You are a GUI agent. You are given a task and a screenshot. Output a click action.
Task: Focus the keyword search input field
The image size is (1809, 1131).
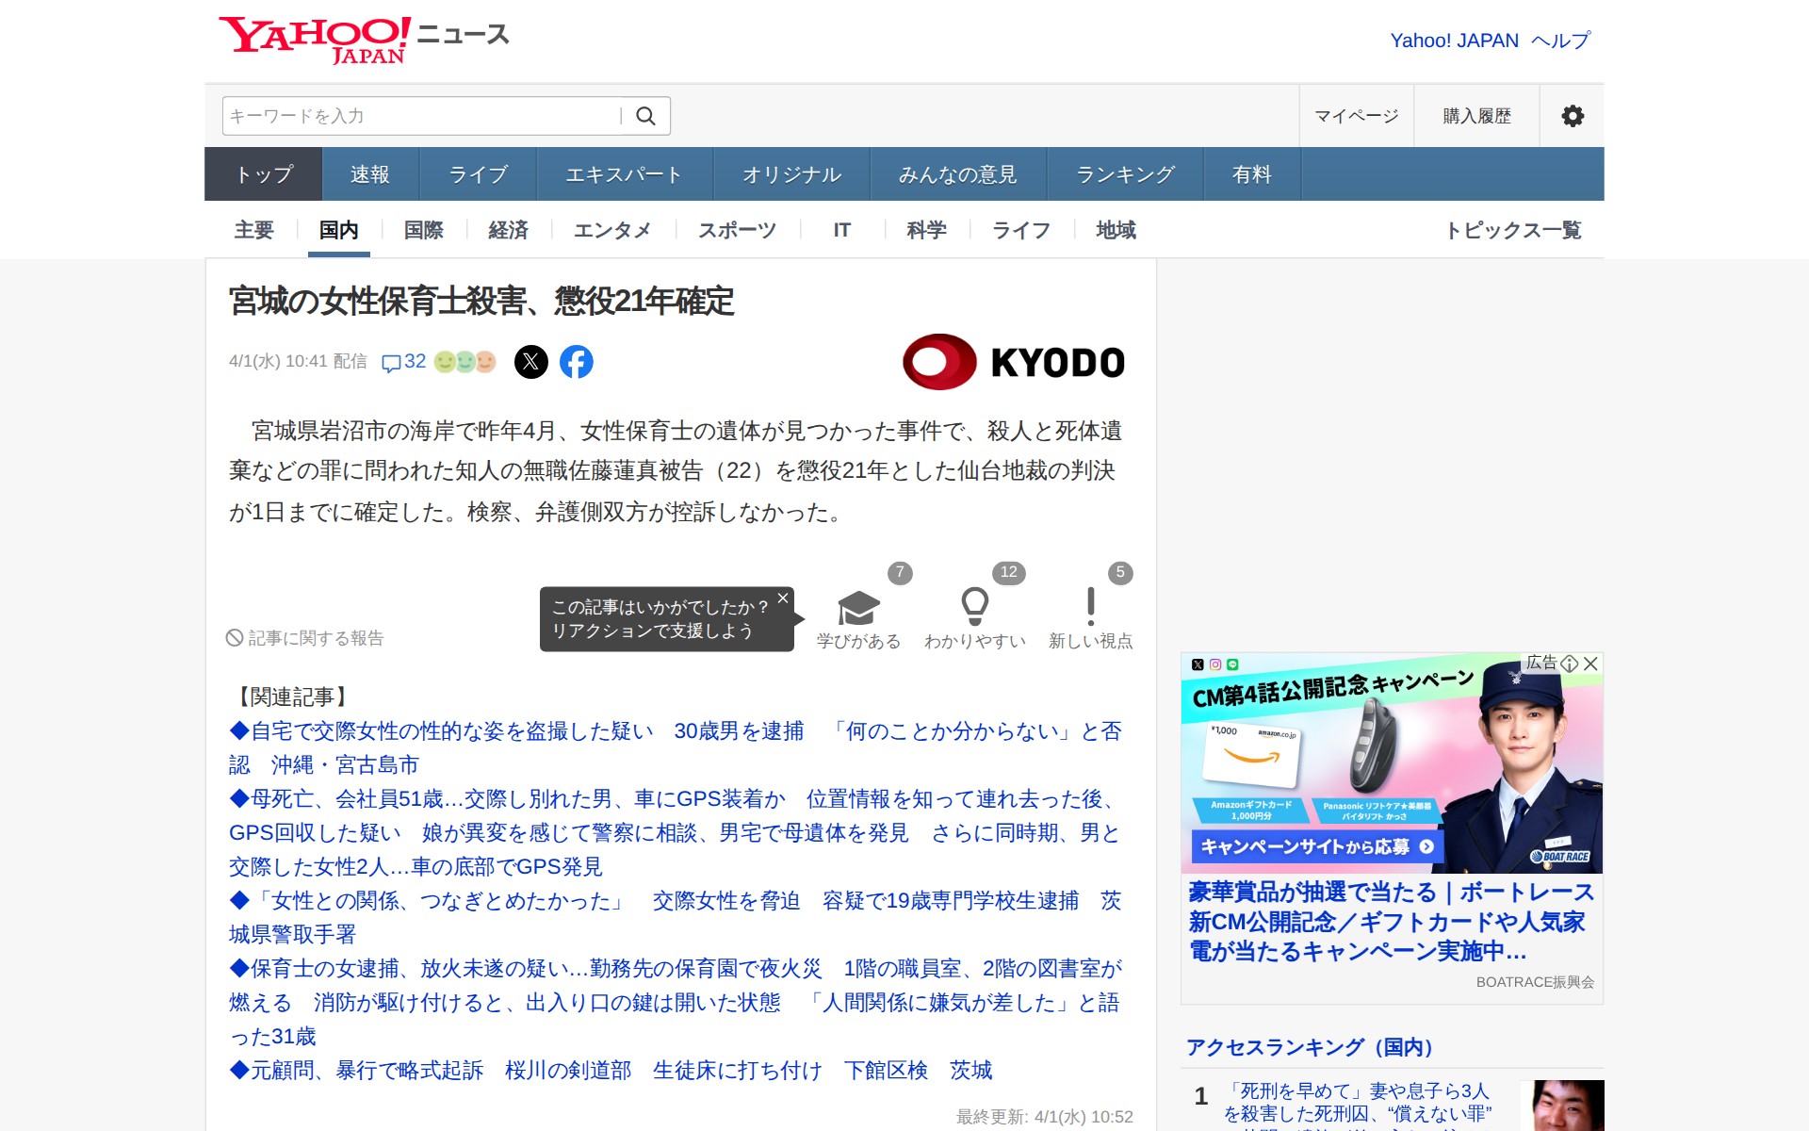419,116
